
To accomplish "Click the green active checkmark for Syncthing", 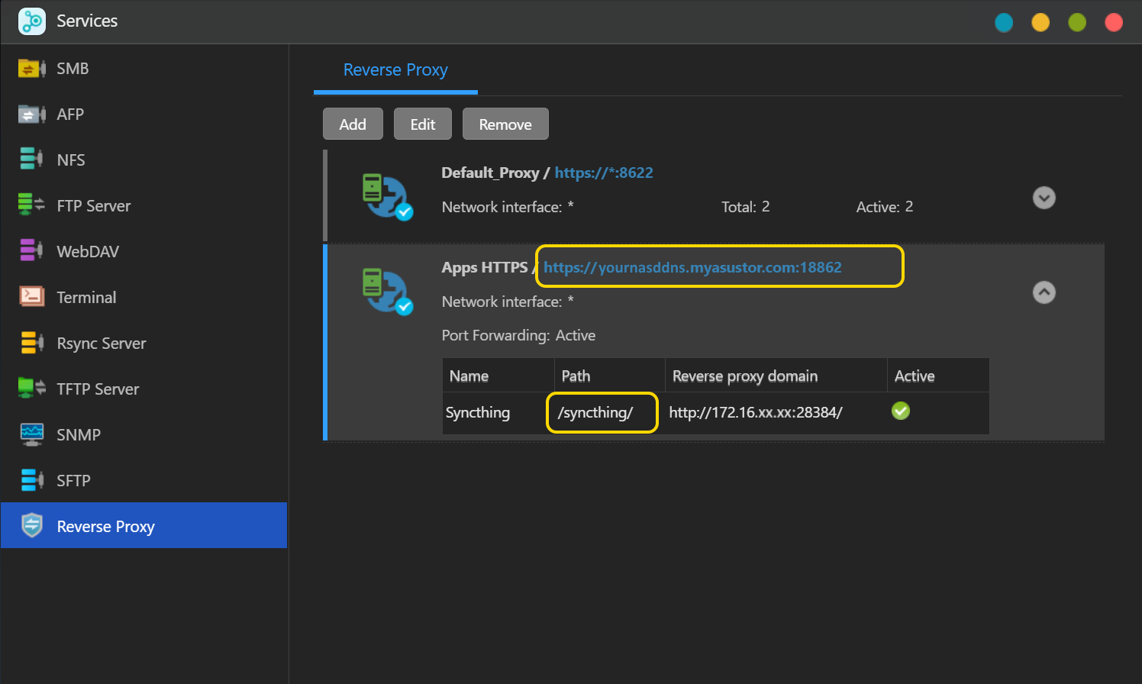I will 901,411.
